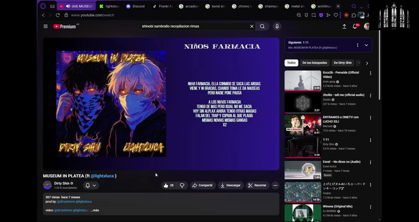Open the send arrow (flow) icon
The height and width of the screenshot is (222, 419).
click(328, 15)
